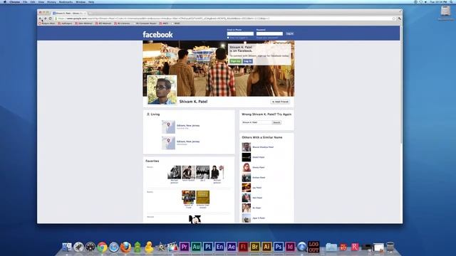
Task: Focus the Password field
Action: coord(269,33)
